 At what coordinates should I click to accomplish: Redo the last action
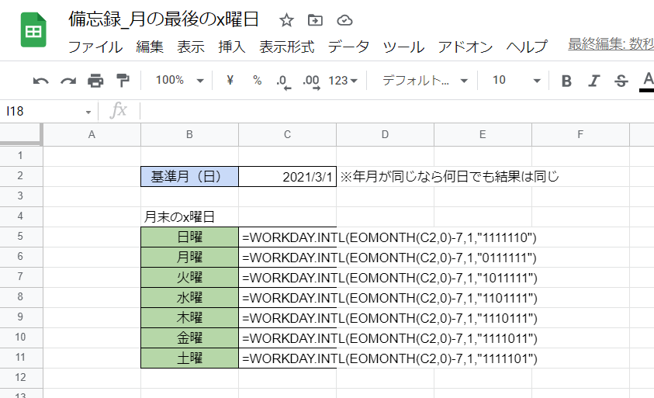click(68, 81)
